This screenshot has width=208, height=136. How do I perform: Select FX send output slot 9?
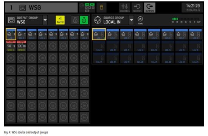tap(11, 46)
